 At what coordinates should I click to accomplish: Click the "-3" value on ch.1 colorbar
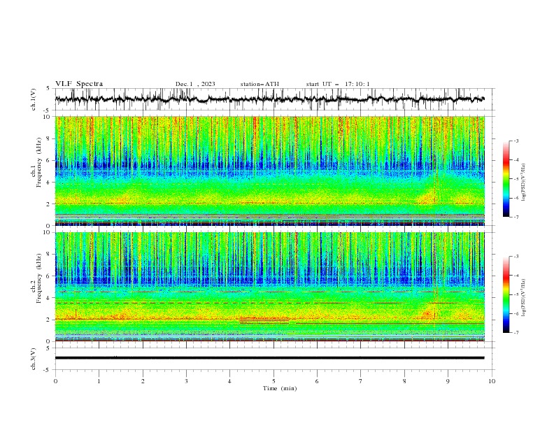pos(516,141)
